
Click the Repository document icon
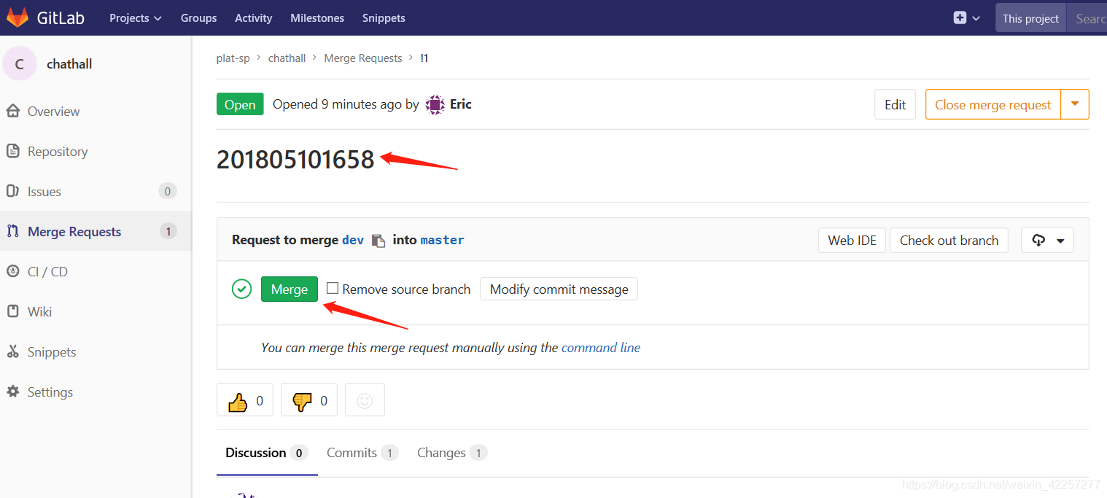coord(12,151)
